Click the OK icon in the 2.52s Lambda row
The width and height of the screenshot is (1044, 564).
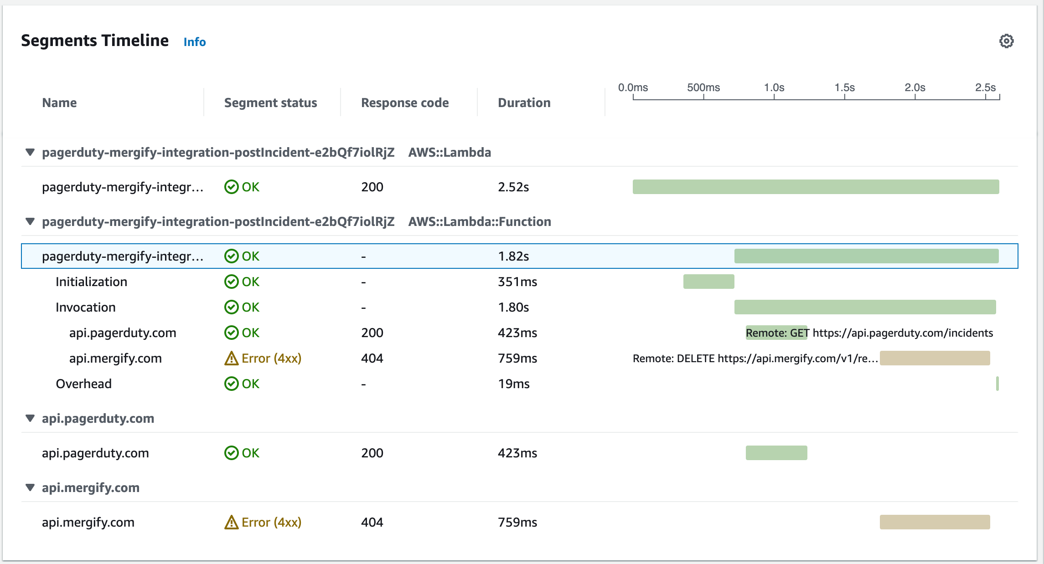point(231,187)
